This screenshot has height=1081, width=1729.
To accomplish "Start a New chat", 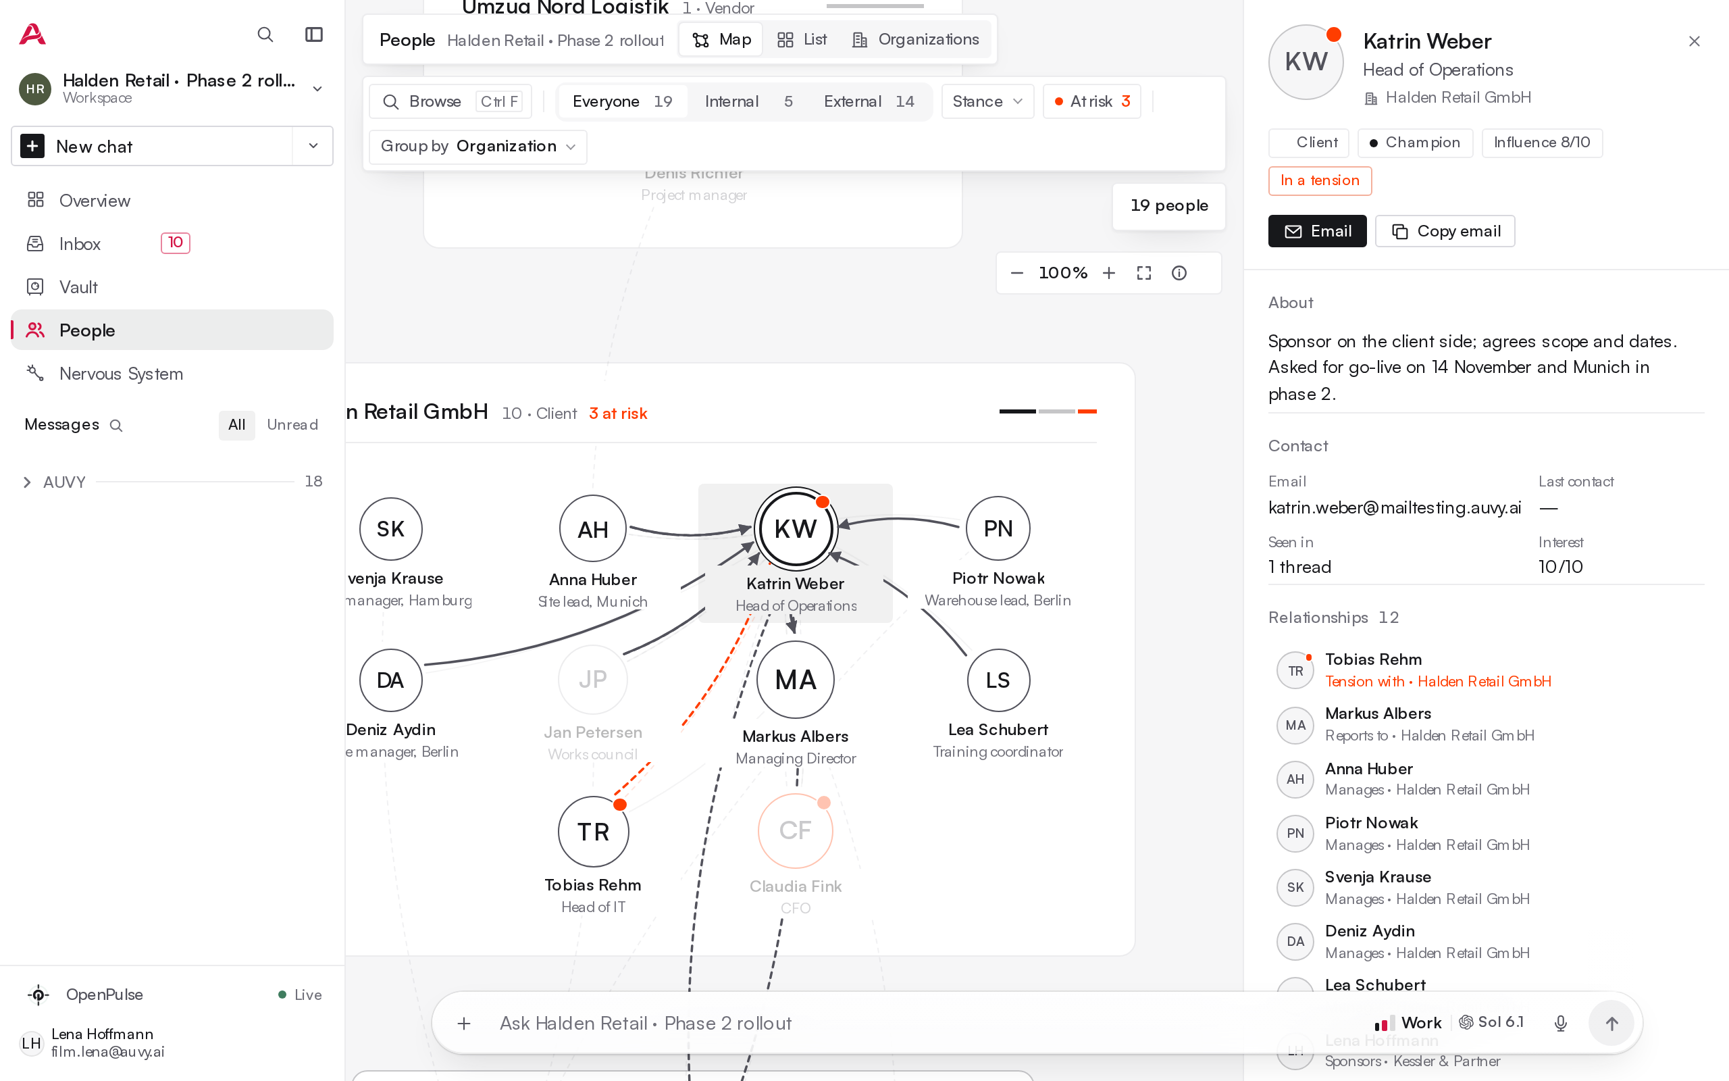I will (152, 146).
